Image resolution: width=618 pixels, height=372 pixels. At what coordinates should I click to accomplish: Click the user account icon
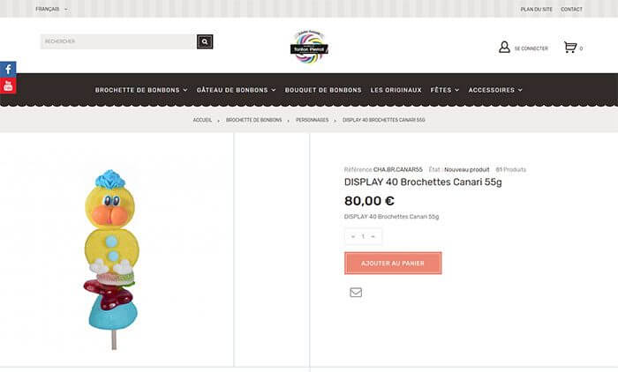504,48
